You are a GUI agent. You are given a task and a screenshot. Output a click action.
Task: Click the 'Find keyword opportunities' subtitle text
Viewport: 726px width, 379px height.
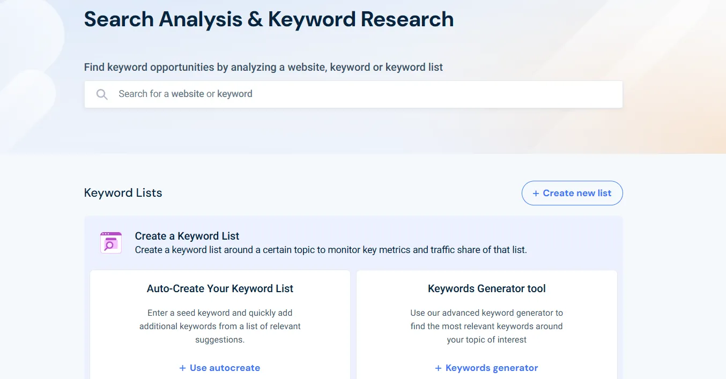click(x=263, y=68)
